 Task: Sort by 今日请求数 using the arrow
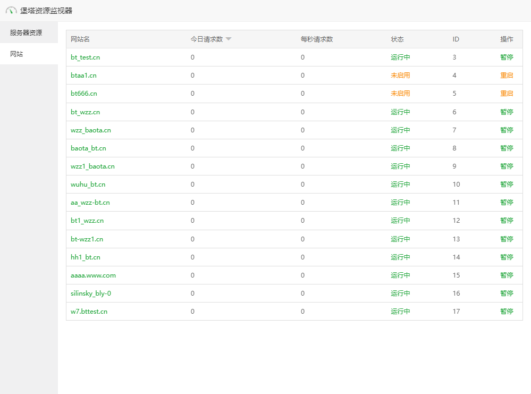pyautogui.click(x=229, y=39)
